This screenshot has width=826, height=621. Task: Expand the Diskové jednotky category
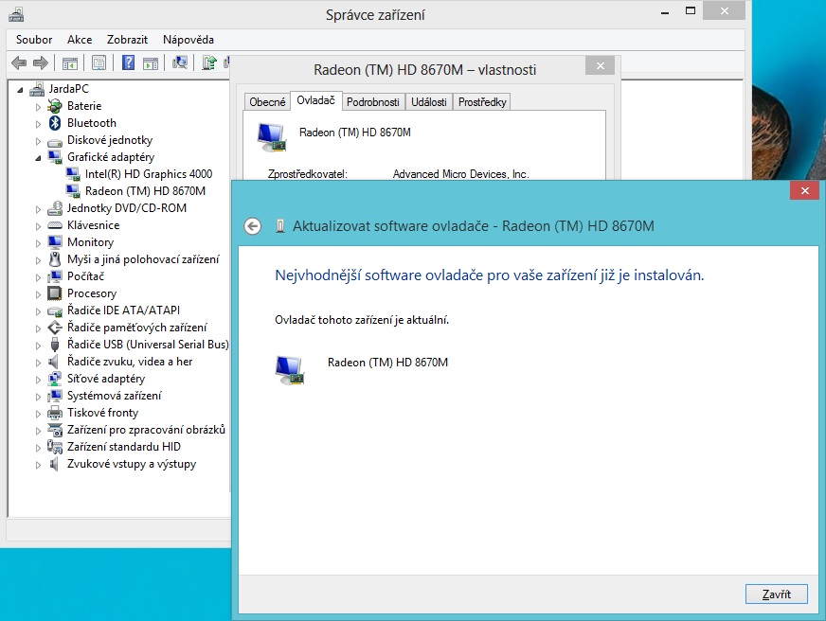(x=38, y=141)
